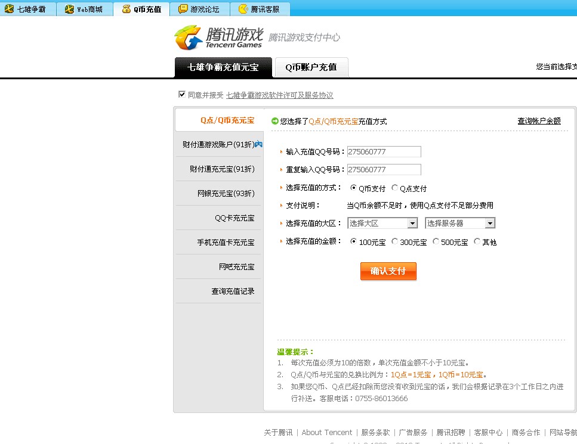Screen dimensions: 577x444
Task: Select 网吧充元宝 in sidebar
Action: pos(220,267)
